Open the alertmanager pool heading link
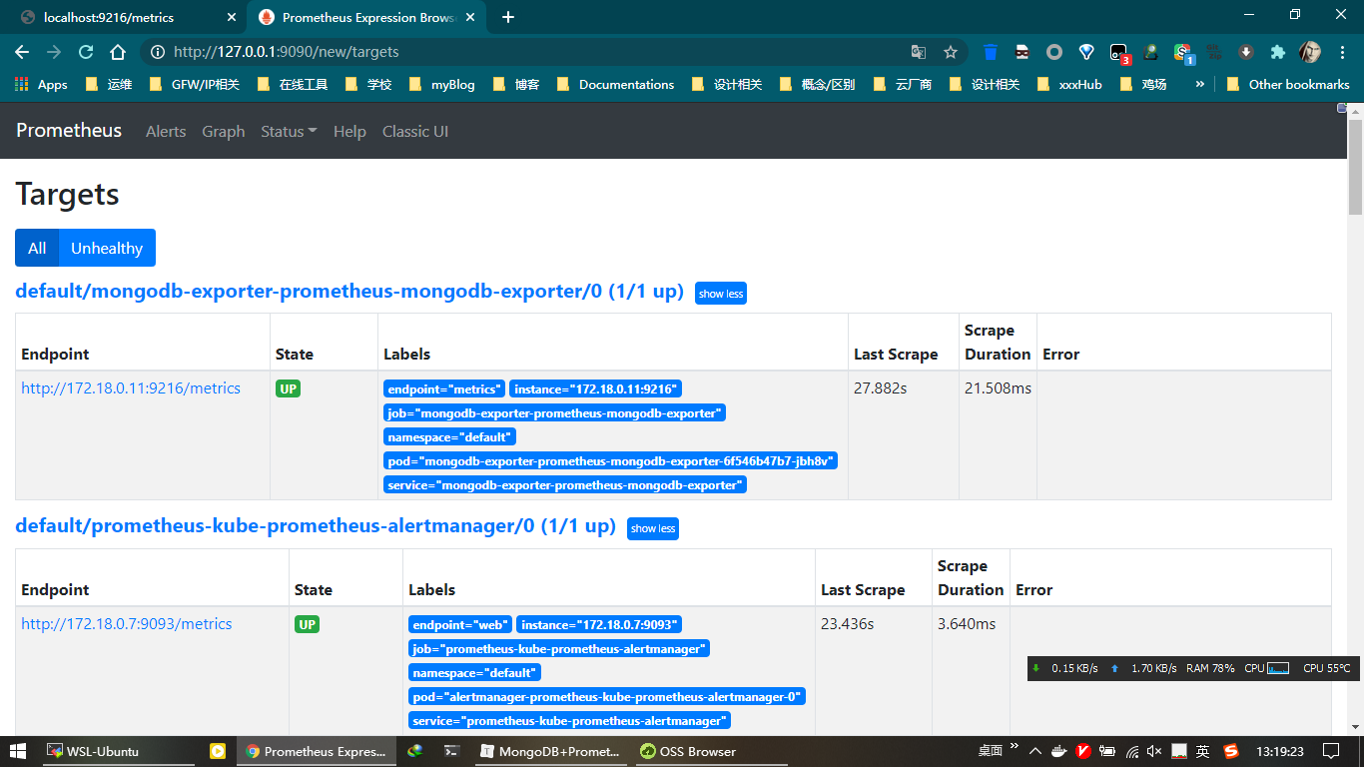This screenshot has width=1364, height=767. [x=316, y=526]
